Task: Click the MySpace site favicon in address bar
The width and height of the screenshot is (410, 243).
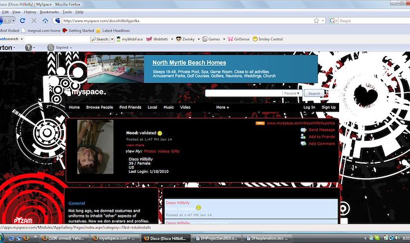Action: pos(57,20)
